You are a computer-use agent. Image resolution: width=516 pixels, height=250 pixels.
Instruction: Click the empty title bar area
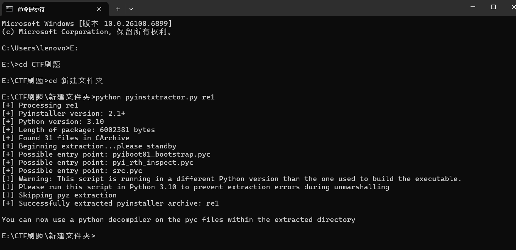[284, 8]
